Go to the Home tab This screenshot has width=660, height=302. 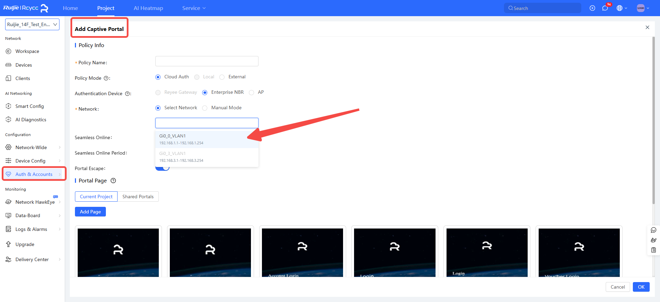click(70, 8)
